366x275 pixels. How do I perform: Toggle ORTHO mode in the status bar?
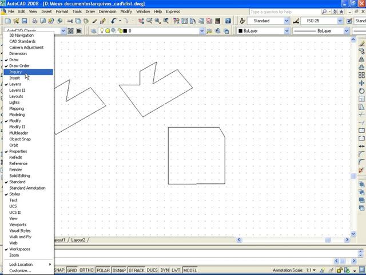click(86, 270)
